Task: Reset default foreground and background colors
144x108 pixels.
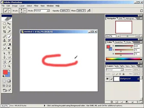Action: [x=3, y=76]
